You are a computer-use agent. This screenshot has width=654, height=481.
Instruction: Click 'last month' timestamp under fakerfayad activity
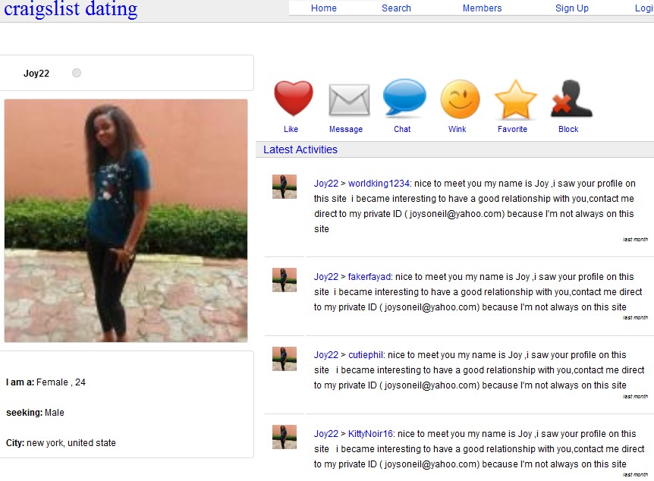coord(635,318)
